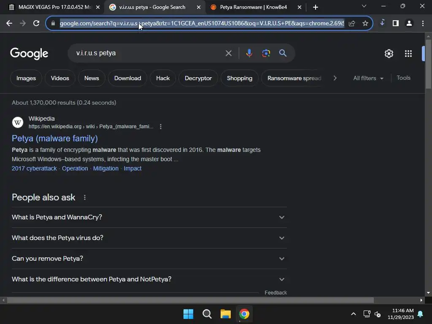Close the MAGIX VEGAS Pro tab
Viewport: 432px width, 324px height.
click(x=97, y=8)
